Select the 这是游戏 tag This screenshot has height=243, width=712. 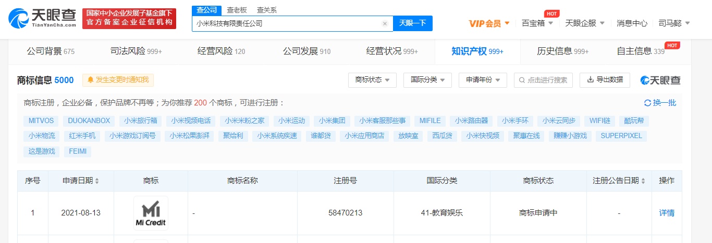coord(41,152)
